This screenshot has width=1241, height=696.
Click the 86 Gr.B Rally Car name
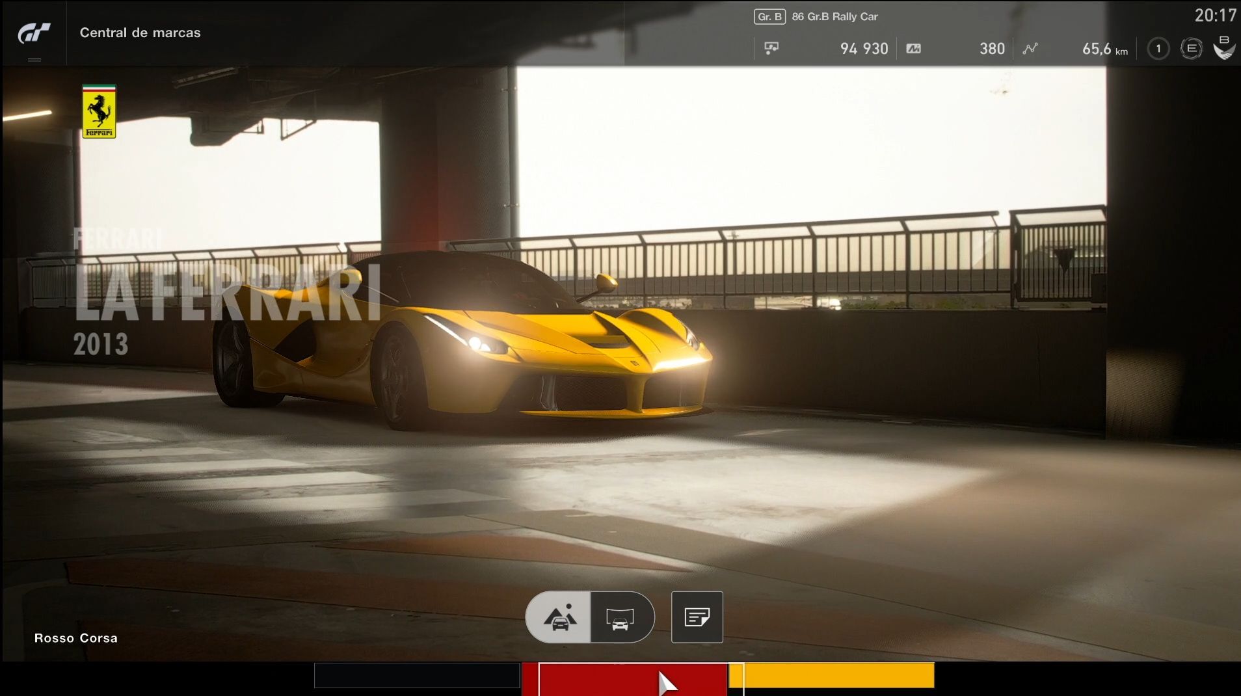coord(834,17)
